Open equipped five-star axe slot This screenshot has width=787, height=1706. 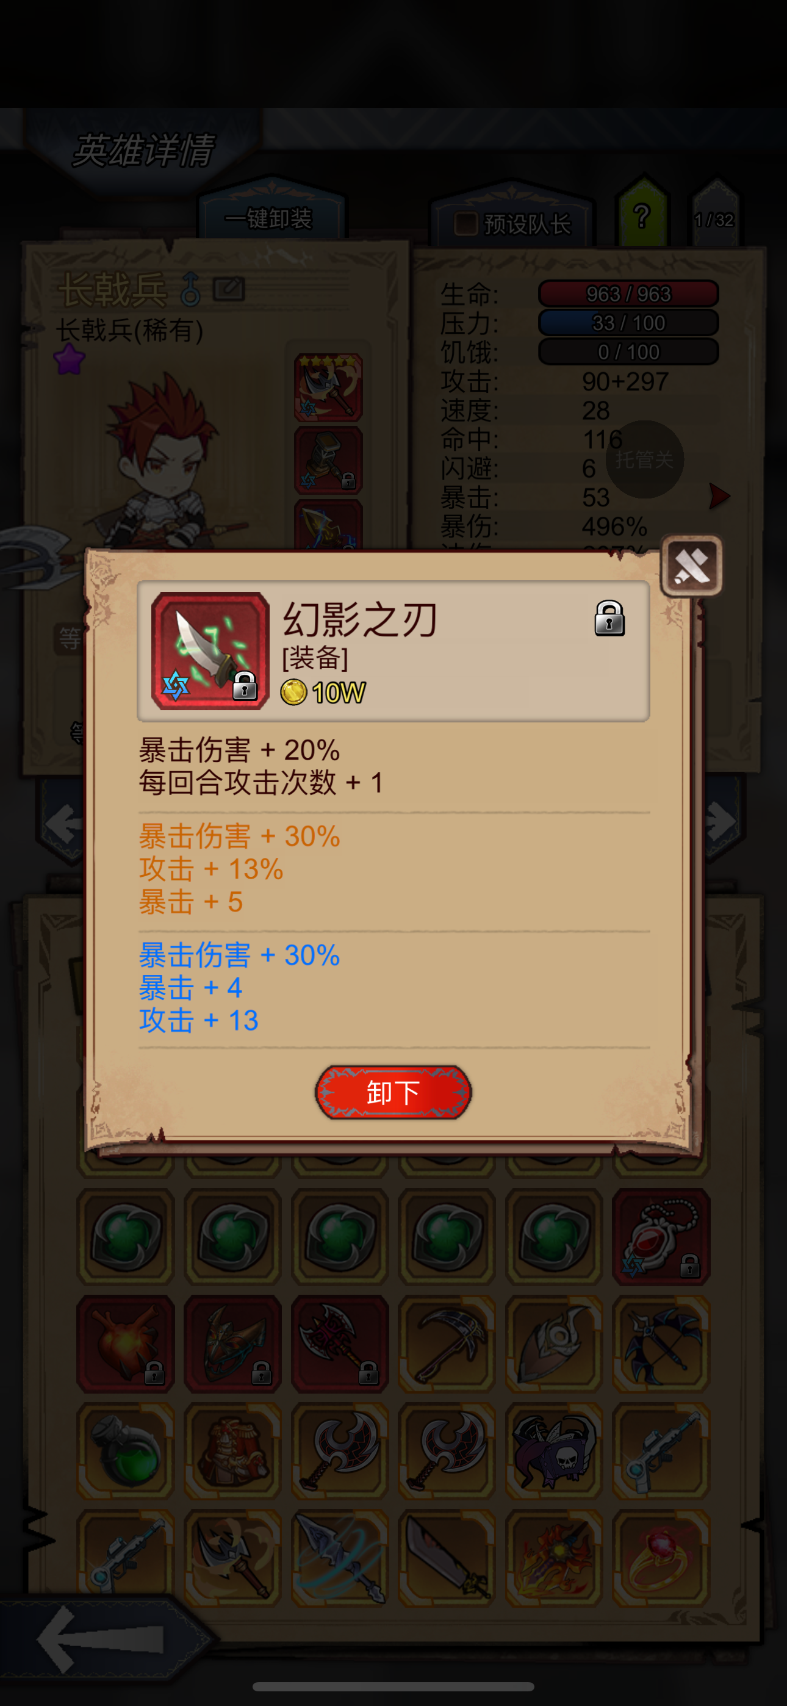(328, 387)
